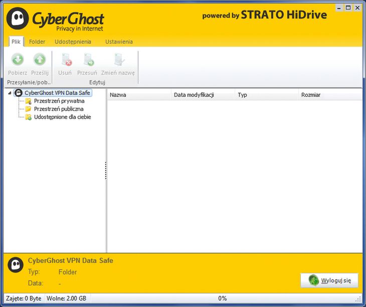Click the Prześlij upload icon

(x=40, y=60)
